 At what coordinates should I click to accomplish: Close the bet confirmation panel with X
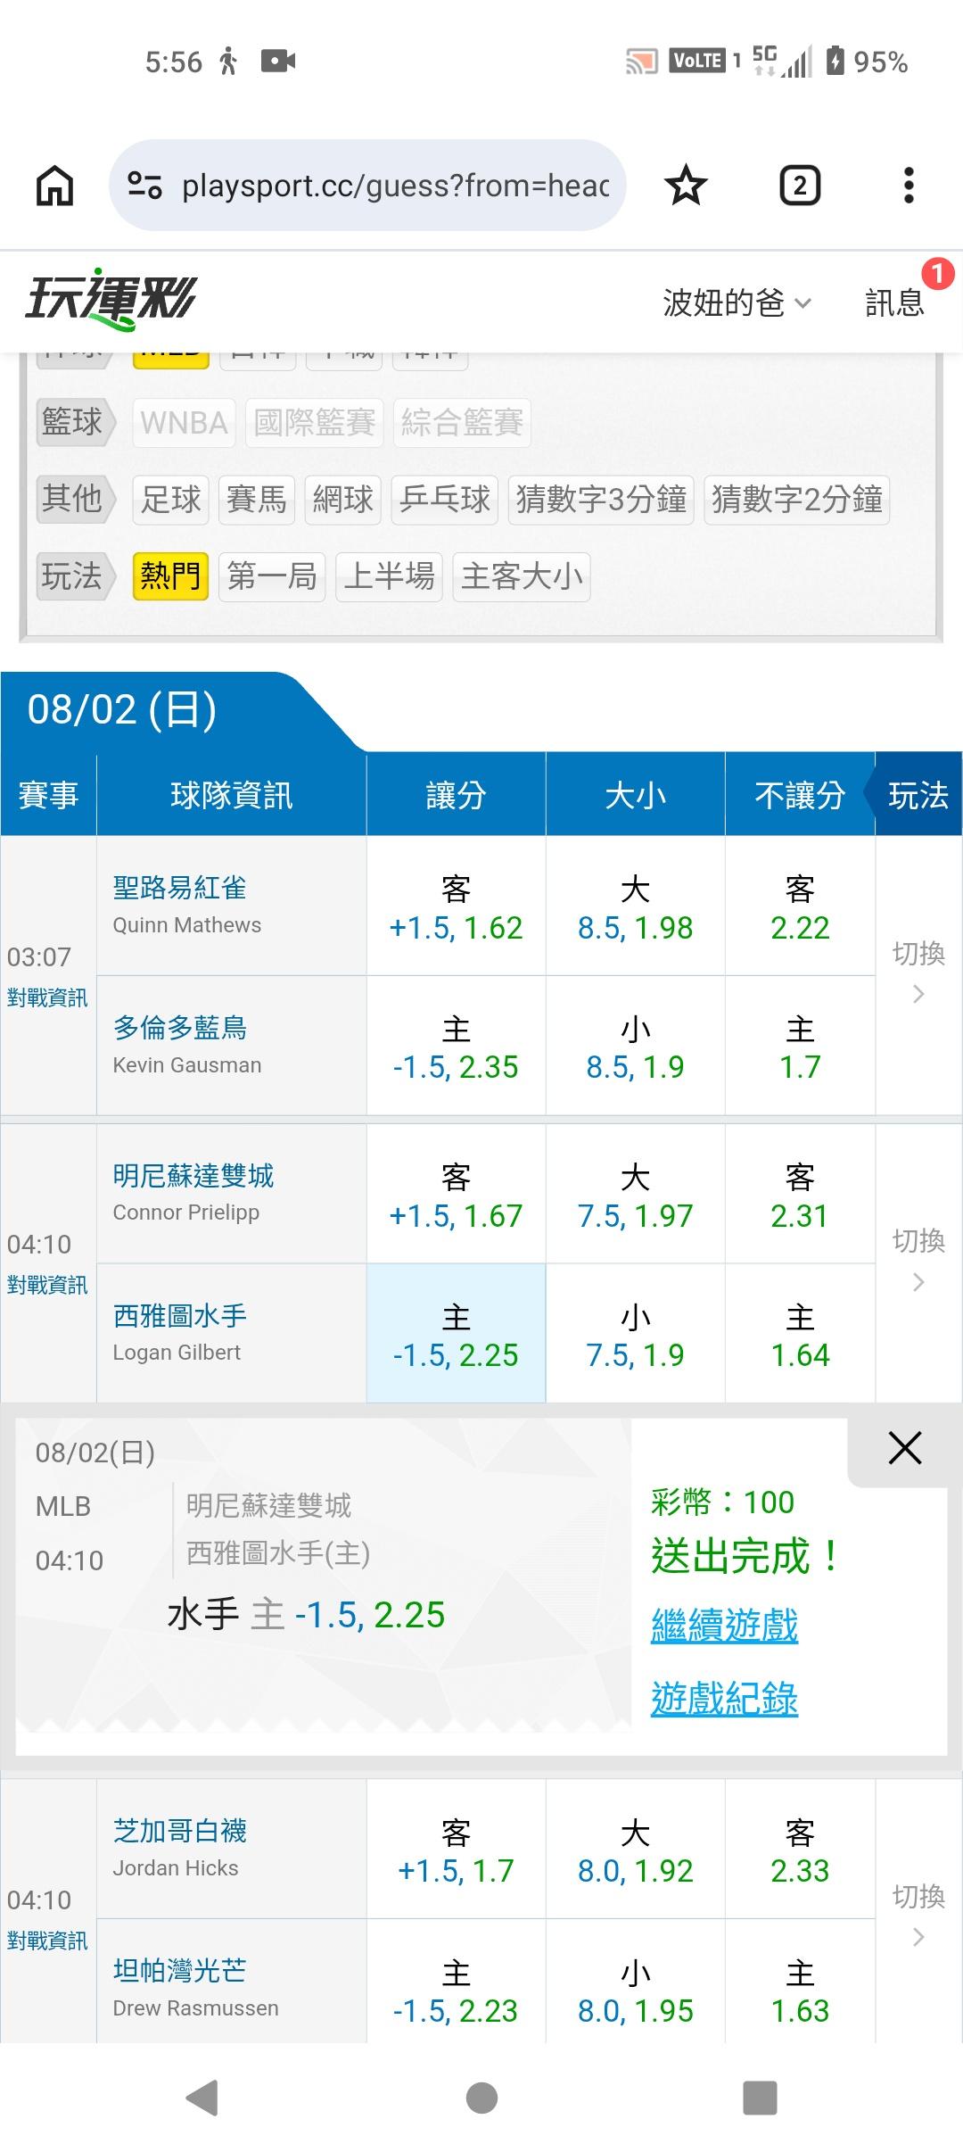[x=904, y=1447]
